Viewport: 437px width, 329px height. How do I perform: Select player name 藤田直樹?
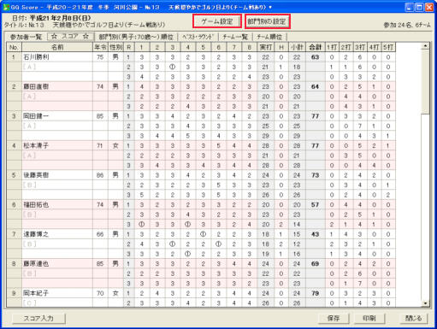pyautogui.click(x=36, y=86)
